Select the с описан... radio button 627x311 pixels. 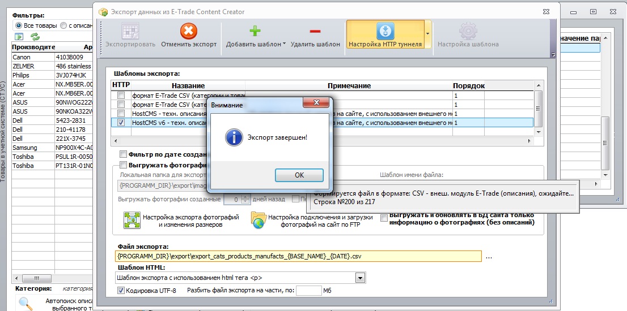point(63,25)
